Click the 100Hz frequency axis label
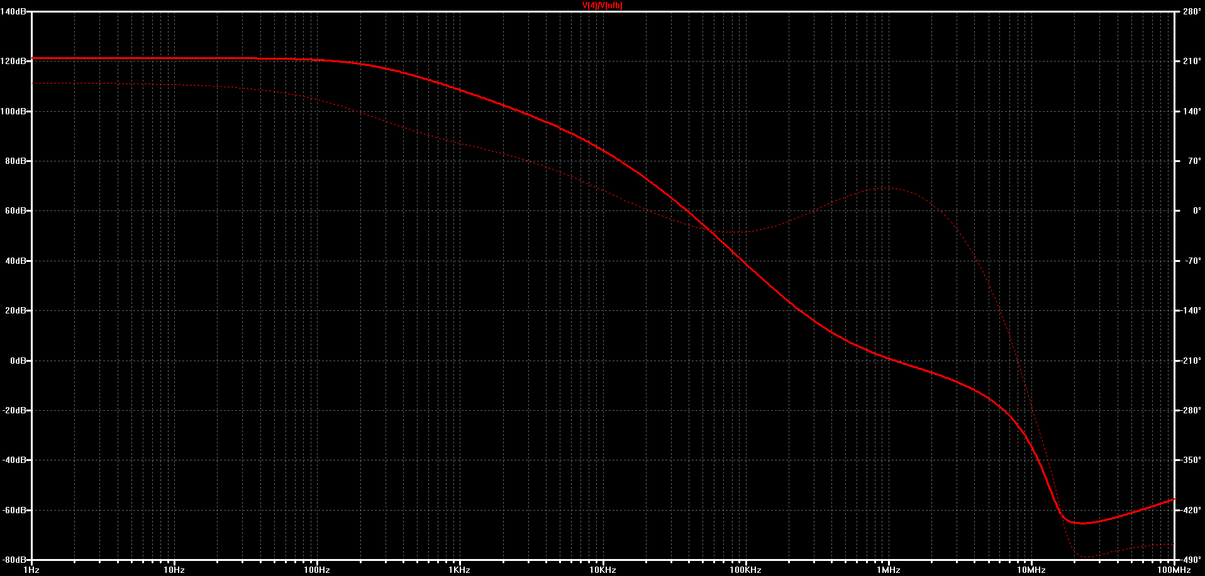 (x=317, y=570)
